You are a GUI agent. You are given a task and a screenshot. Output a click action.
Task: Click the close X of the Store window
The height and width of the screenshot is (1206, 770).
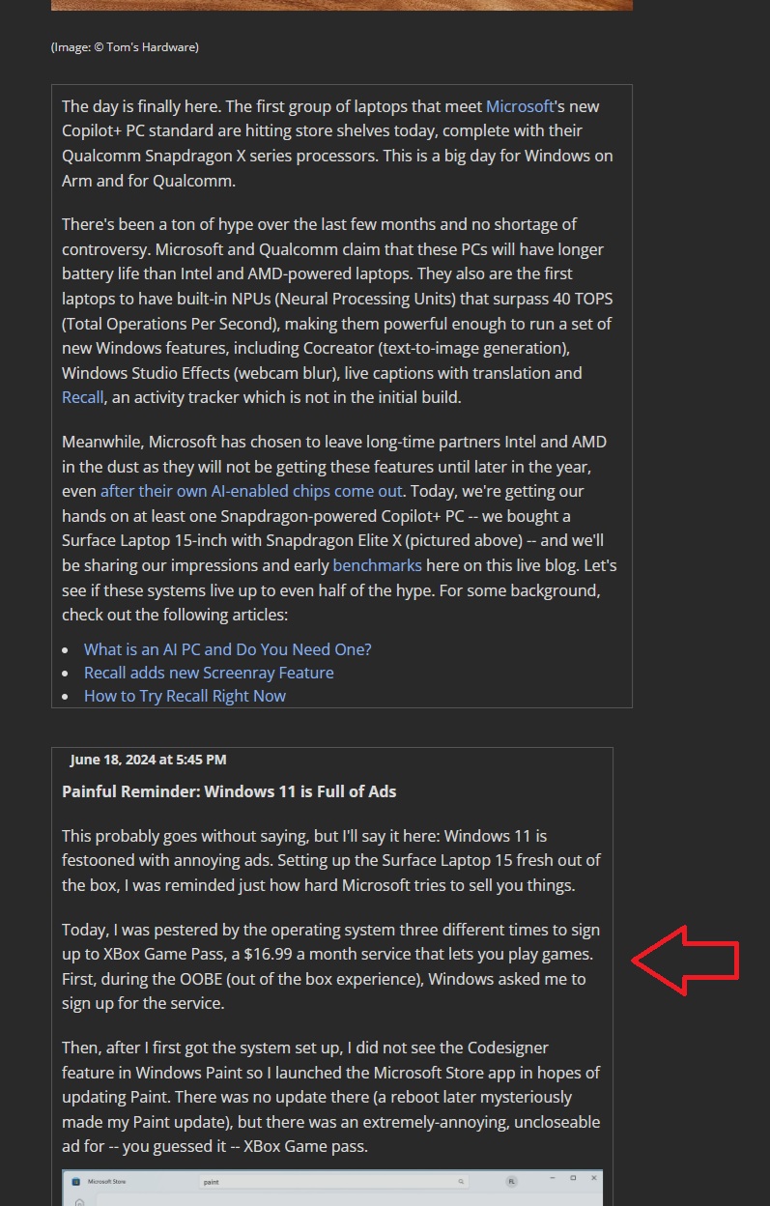pyautogui.click(x=593, y=1178)
